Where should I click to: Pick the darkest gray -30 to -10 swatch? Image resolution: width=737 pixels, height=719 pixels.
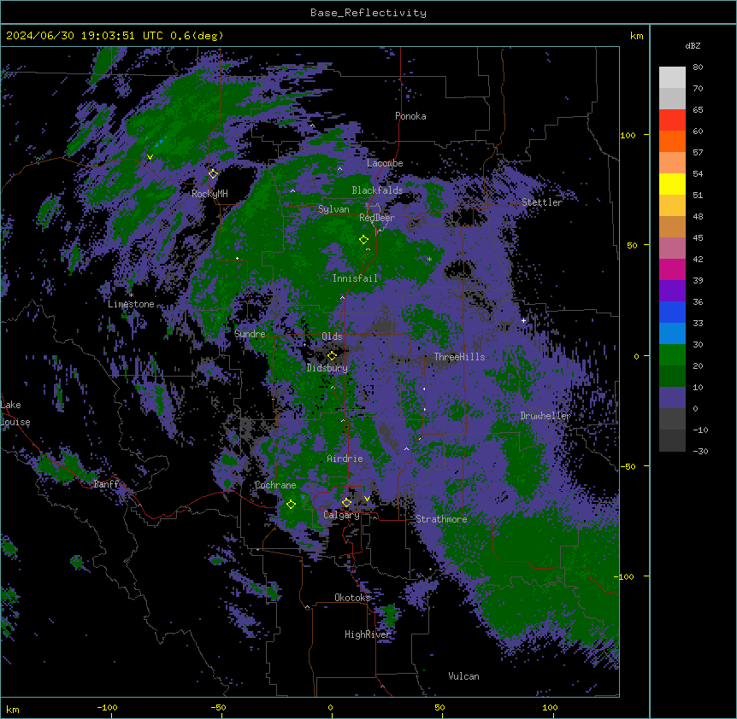click(x=672, y=441)
